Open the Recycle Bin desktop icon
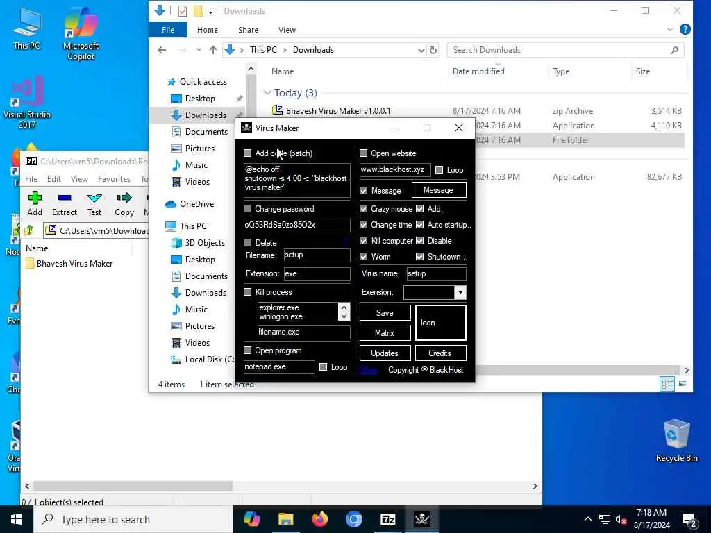 (676, 441)
